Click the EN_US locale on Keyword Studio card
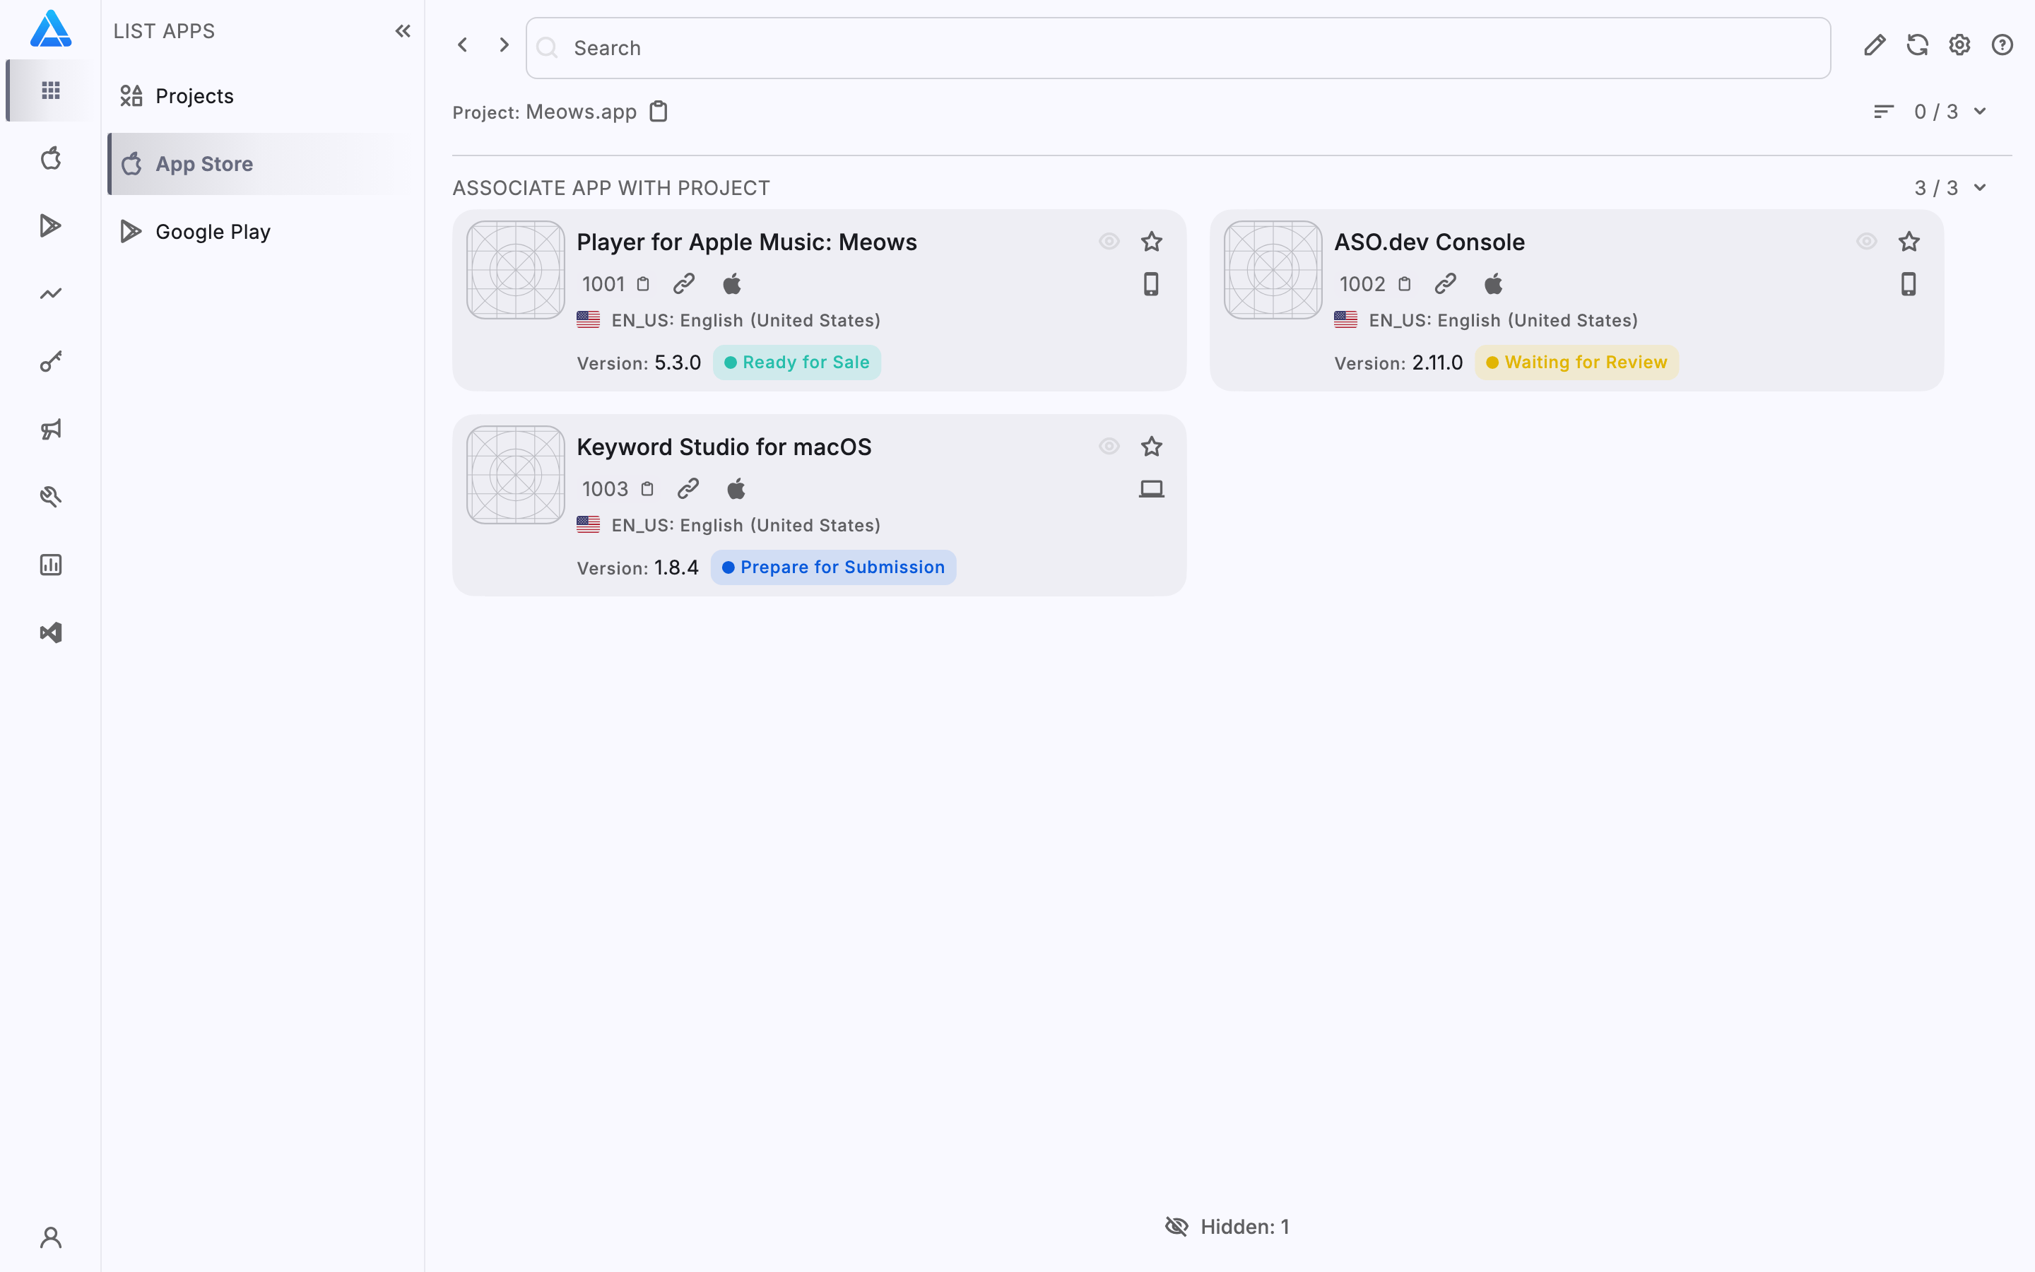Image resolution: width=2035 pixels, height=1272 pixels. [x=729, y=525]
